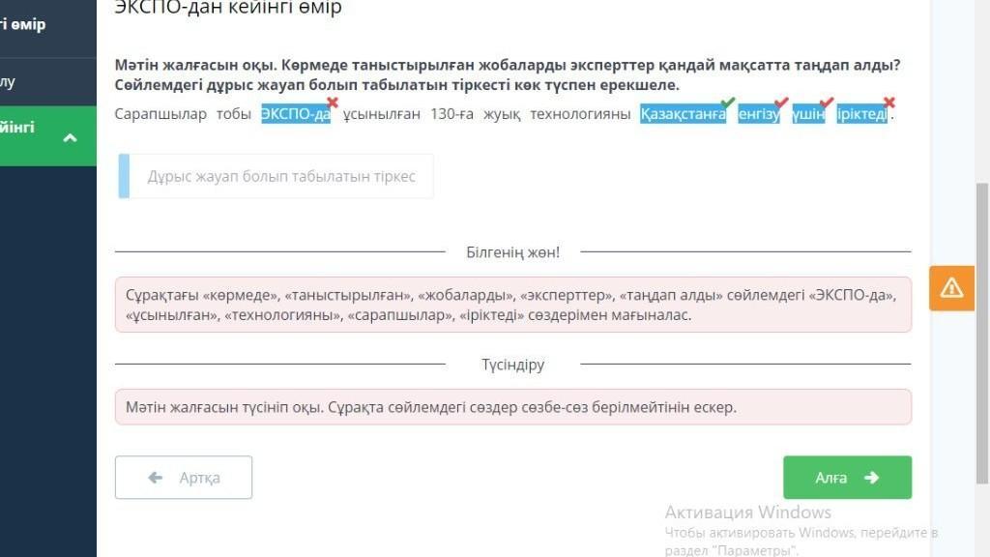Click the red X mark above іріктеді

[x=889, y=103]
